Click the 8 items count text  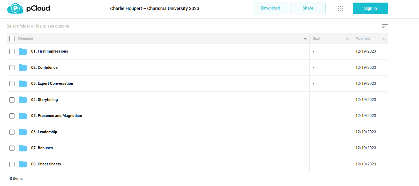[x=16, y=179]
